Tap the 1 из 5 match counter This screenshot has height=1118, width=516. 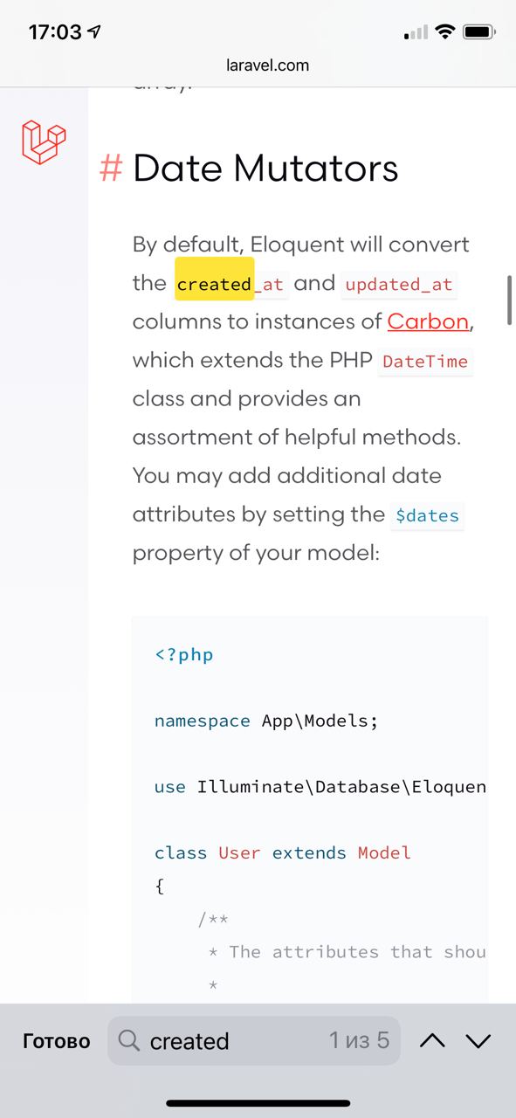pos(359,1040)
